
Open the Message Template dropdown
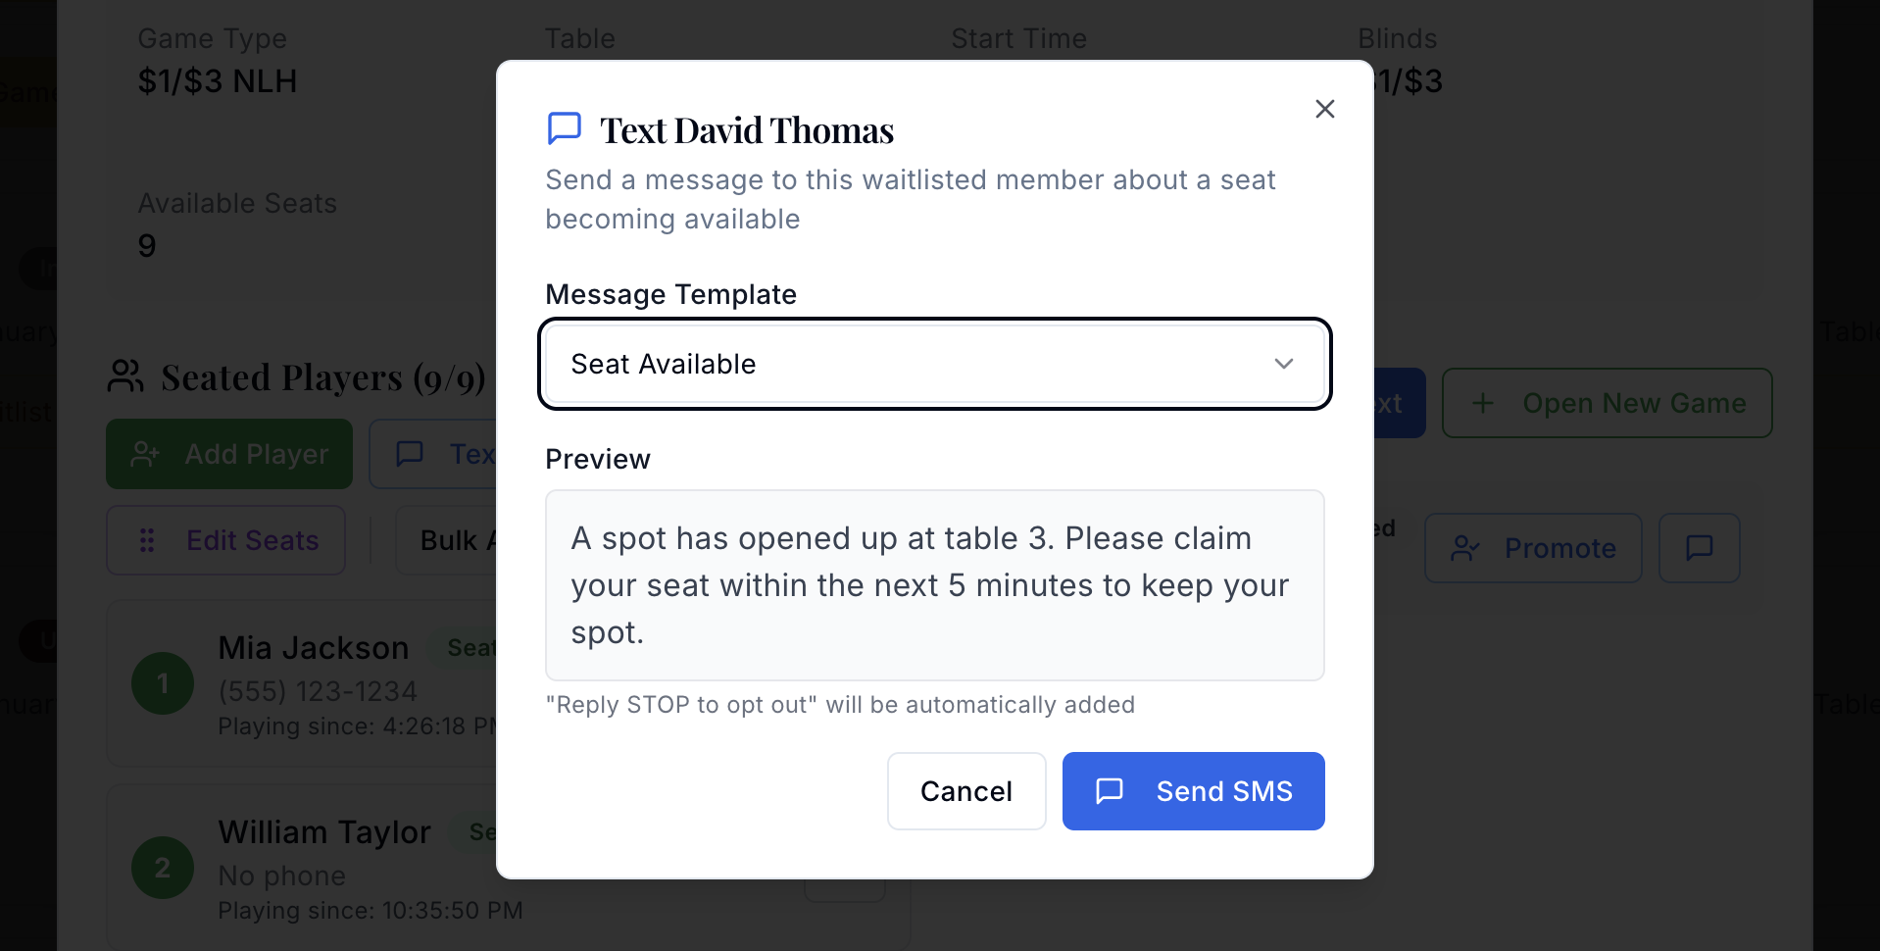(934, 364)
